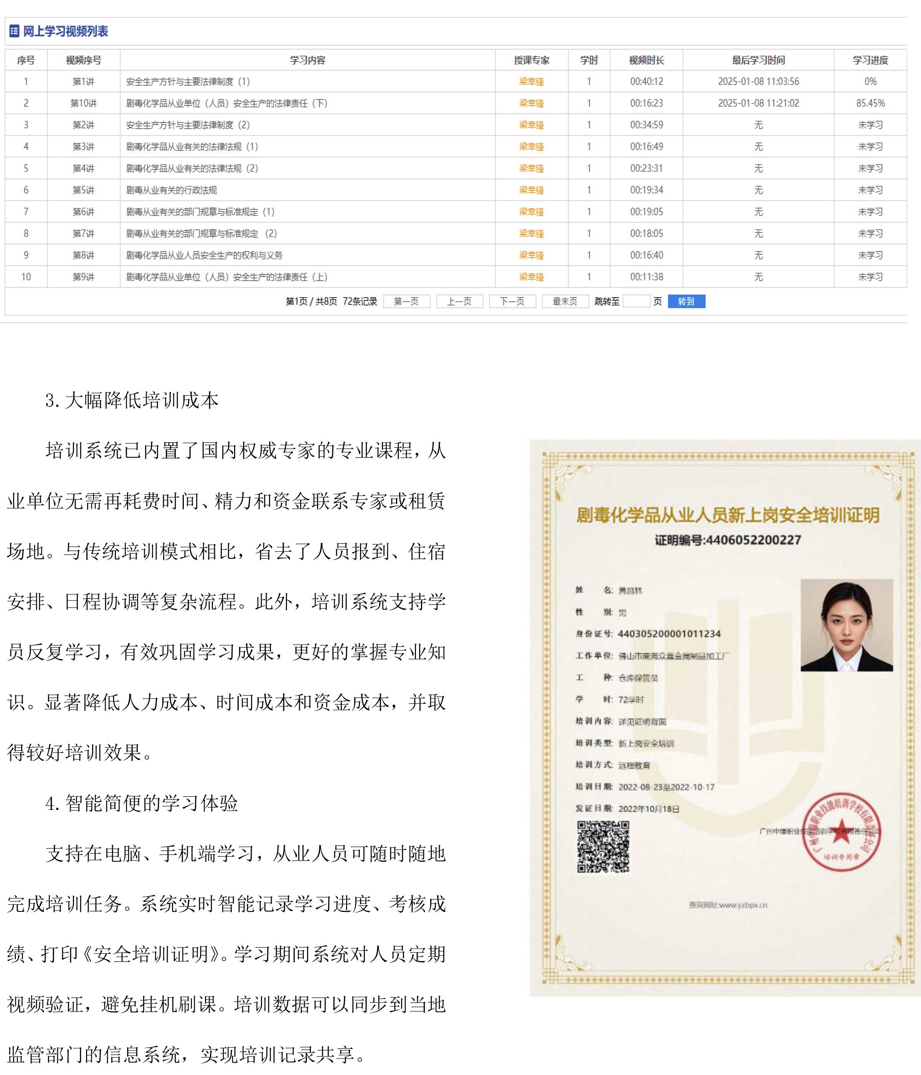The image size is (921, 1075).
Task: Click the 85.45% progress cell
Action: pyautogui.click(x=870, y=103)
